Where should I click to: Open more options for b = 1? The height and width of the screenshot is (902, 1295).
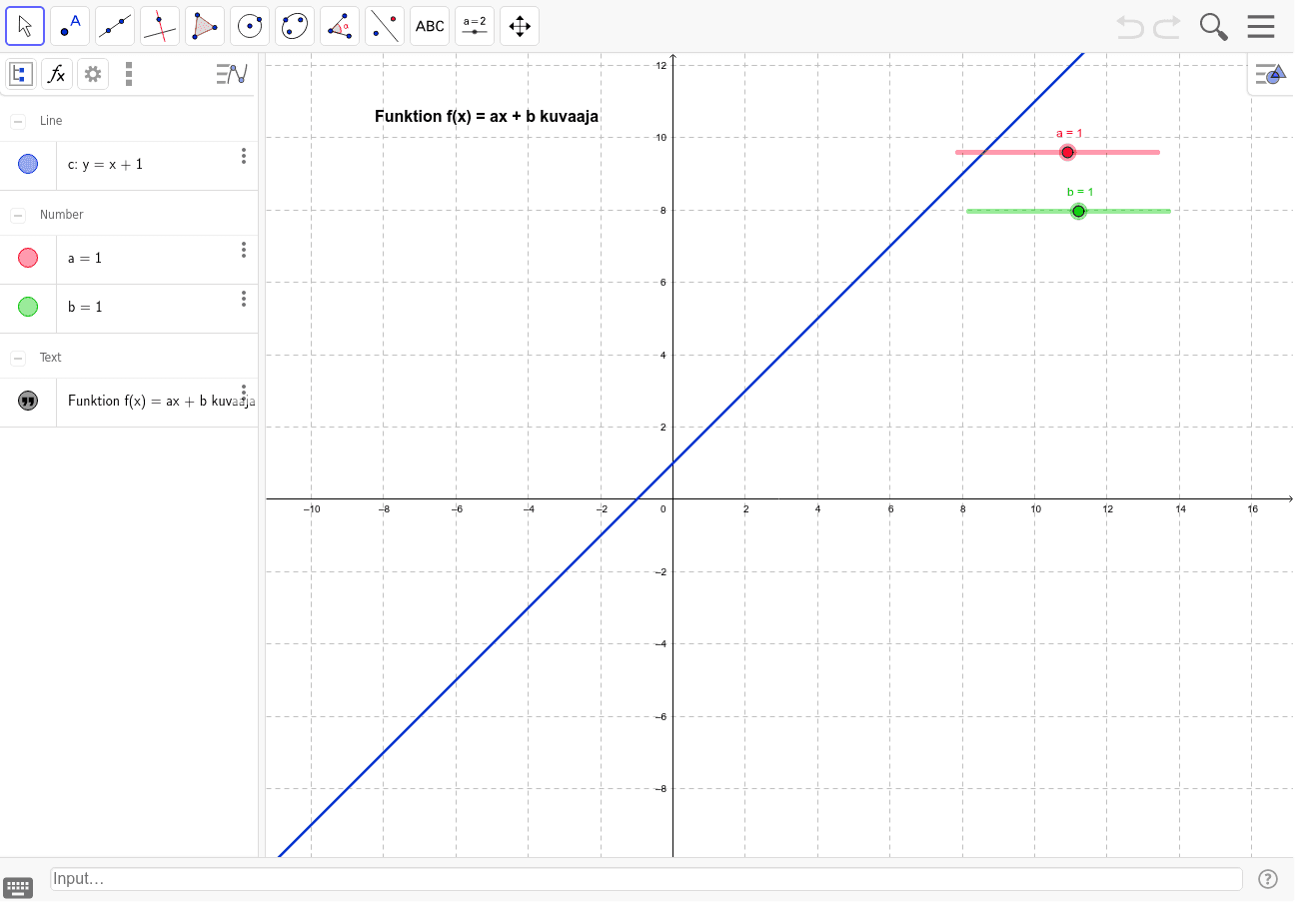243,299
